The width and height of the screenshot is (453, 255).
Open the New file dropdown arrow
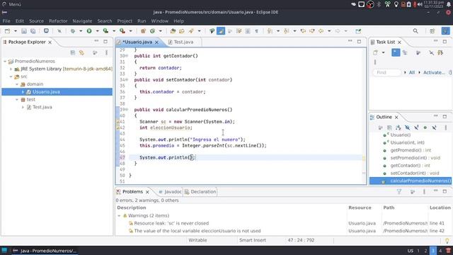click(x=16, y=31)
